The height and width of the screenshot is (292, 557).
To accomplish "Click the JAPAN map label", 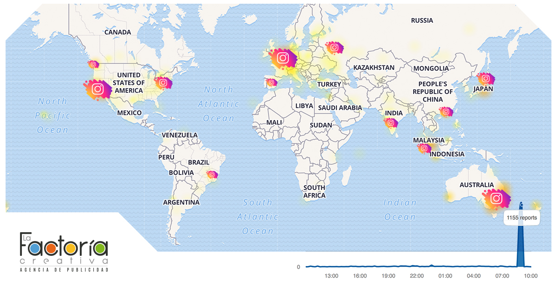I will (x=483, y=89).
